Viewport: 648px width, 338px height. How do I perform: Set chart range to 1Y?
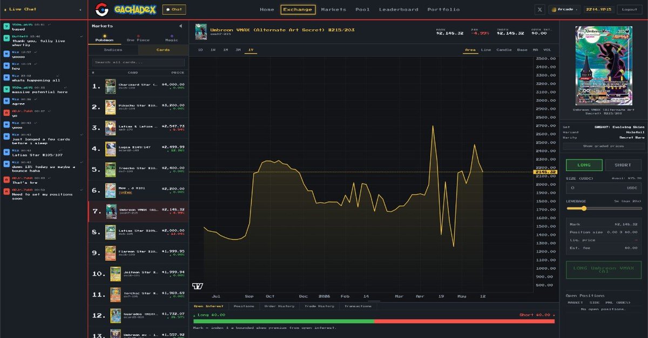coord(251,50)
